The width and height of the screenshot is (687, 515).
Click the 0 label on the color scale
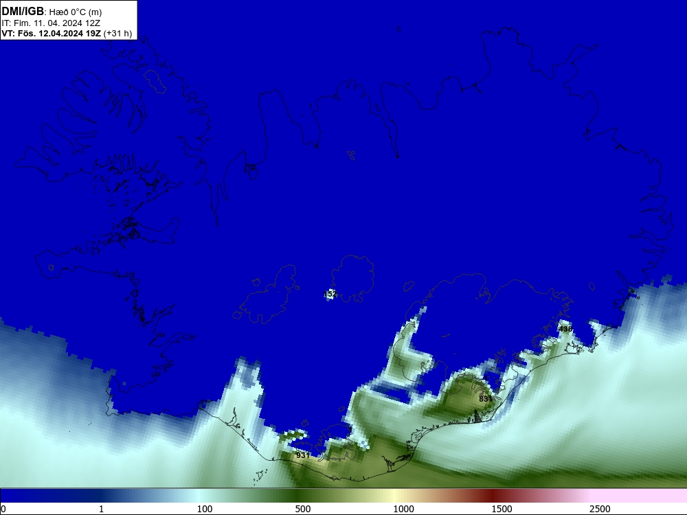pos(3,509)
